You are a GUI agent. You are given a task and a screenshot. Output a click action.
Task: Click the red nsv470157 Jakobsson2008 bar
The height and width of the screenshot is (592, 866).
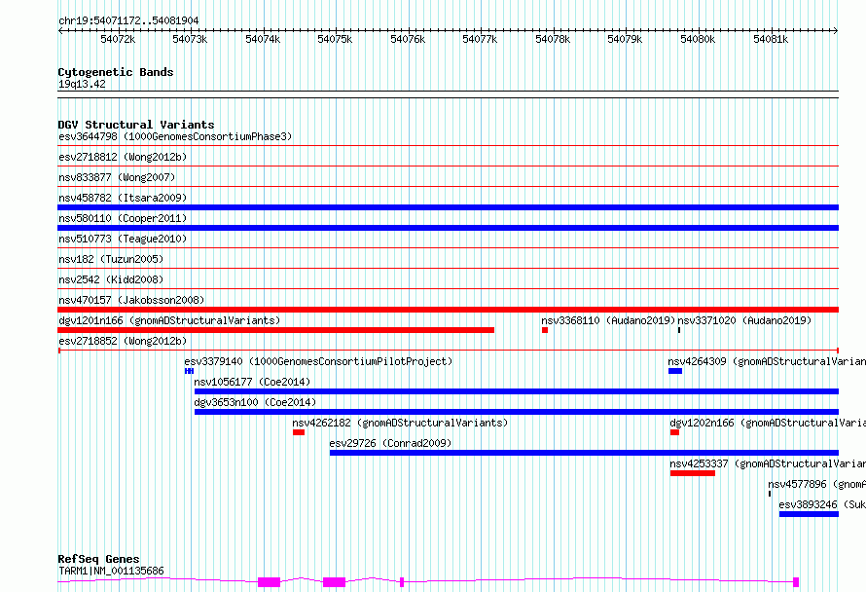(x=448, y=310)
